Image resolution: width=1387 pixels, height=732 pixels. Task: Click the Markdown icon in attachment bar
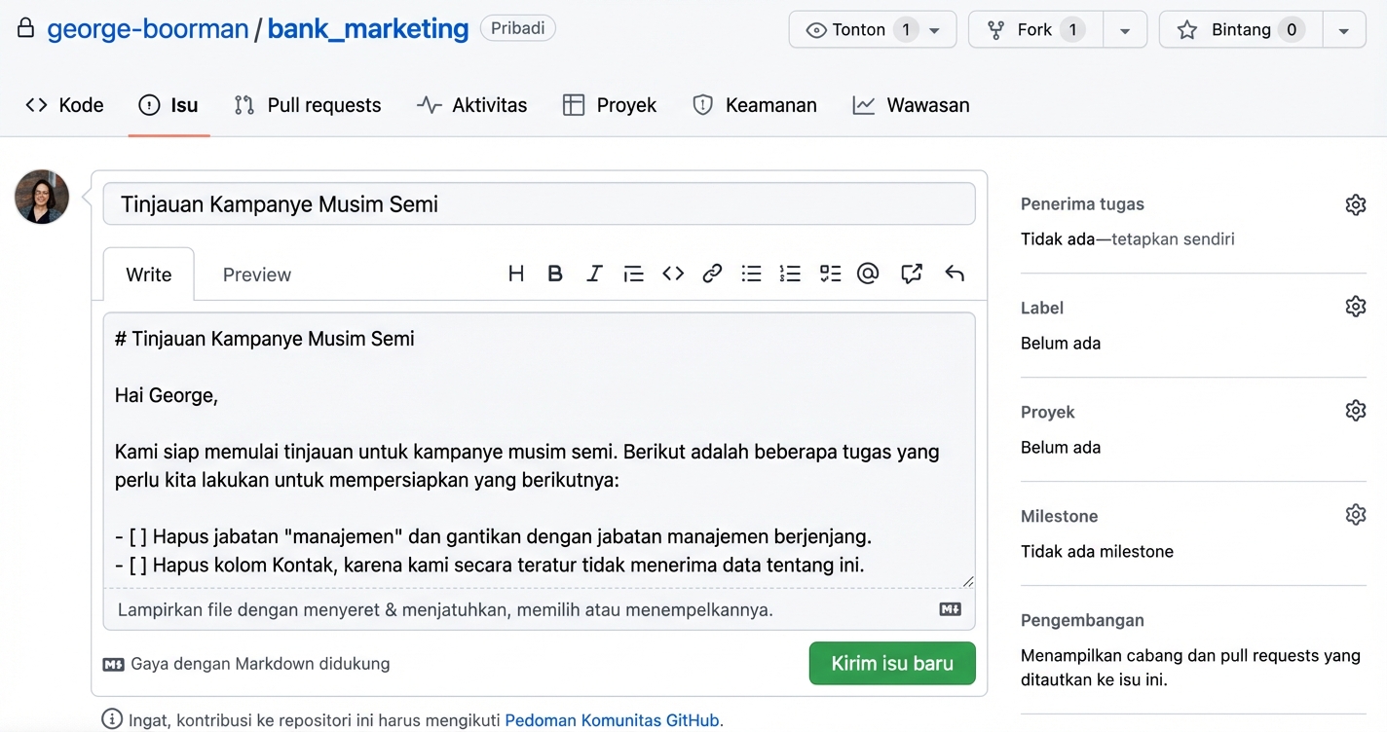950,609
